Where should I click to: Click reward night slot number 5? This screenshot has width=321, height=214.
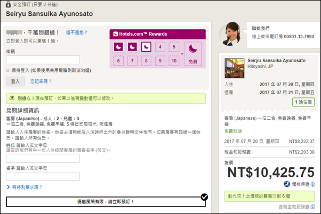[x=174, y=47]
